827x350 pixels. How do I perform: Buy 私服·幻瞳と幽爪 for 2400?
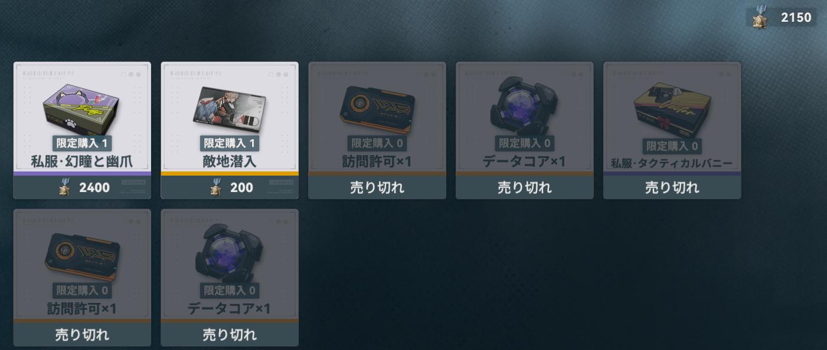pyautogui.click(x=82, y=187)
